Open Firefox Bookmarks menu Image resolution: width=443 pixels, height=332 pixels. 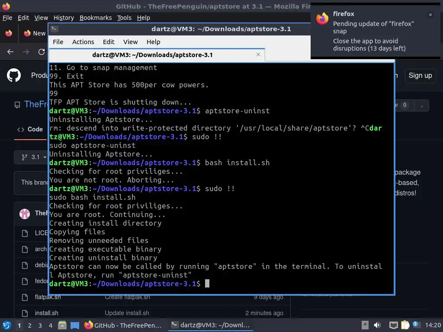point(96,18)
